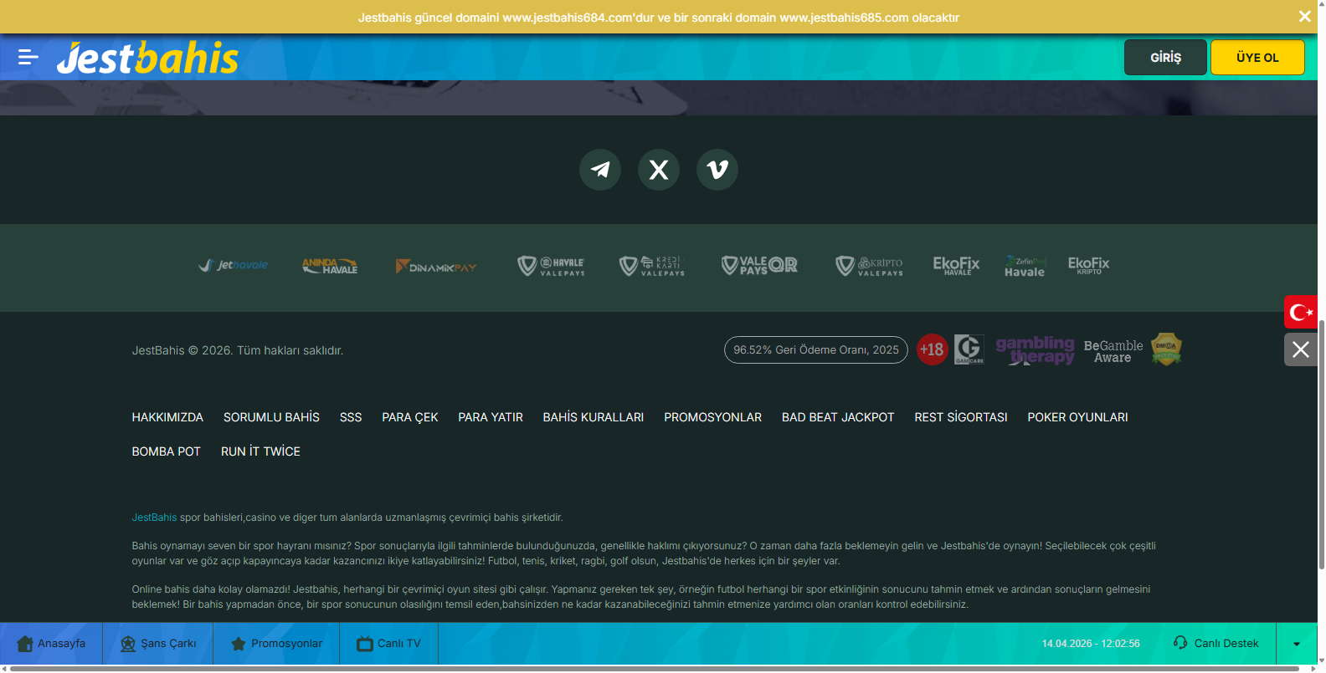1326x673 pixels.
Task: Open the BAHİS KURALLARI footer link
Action: coord(594,417)
